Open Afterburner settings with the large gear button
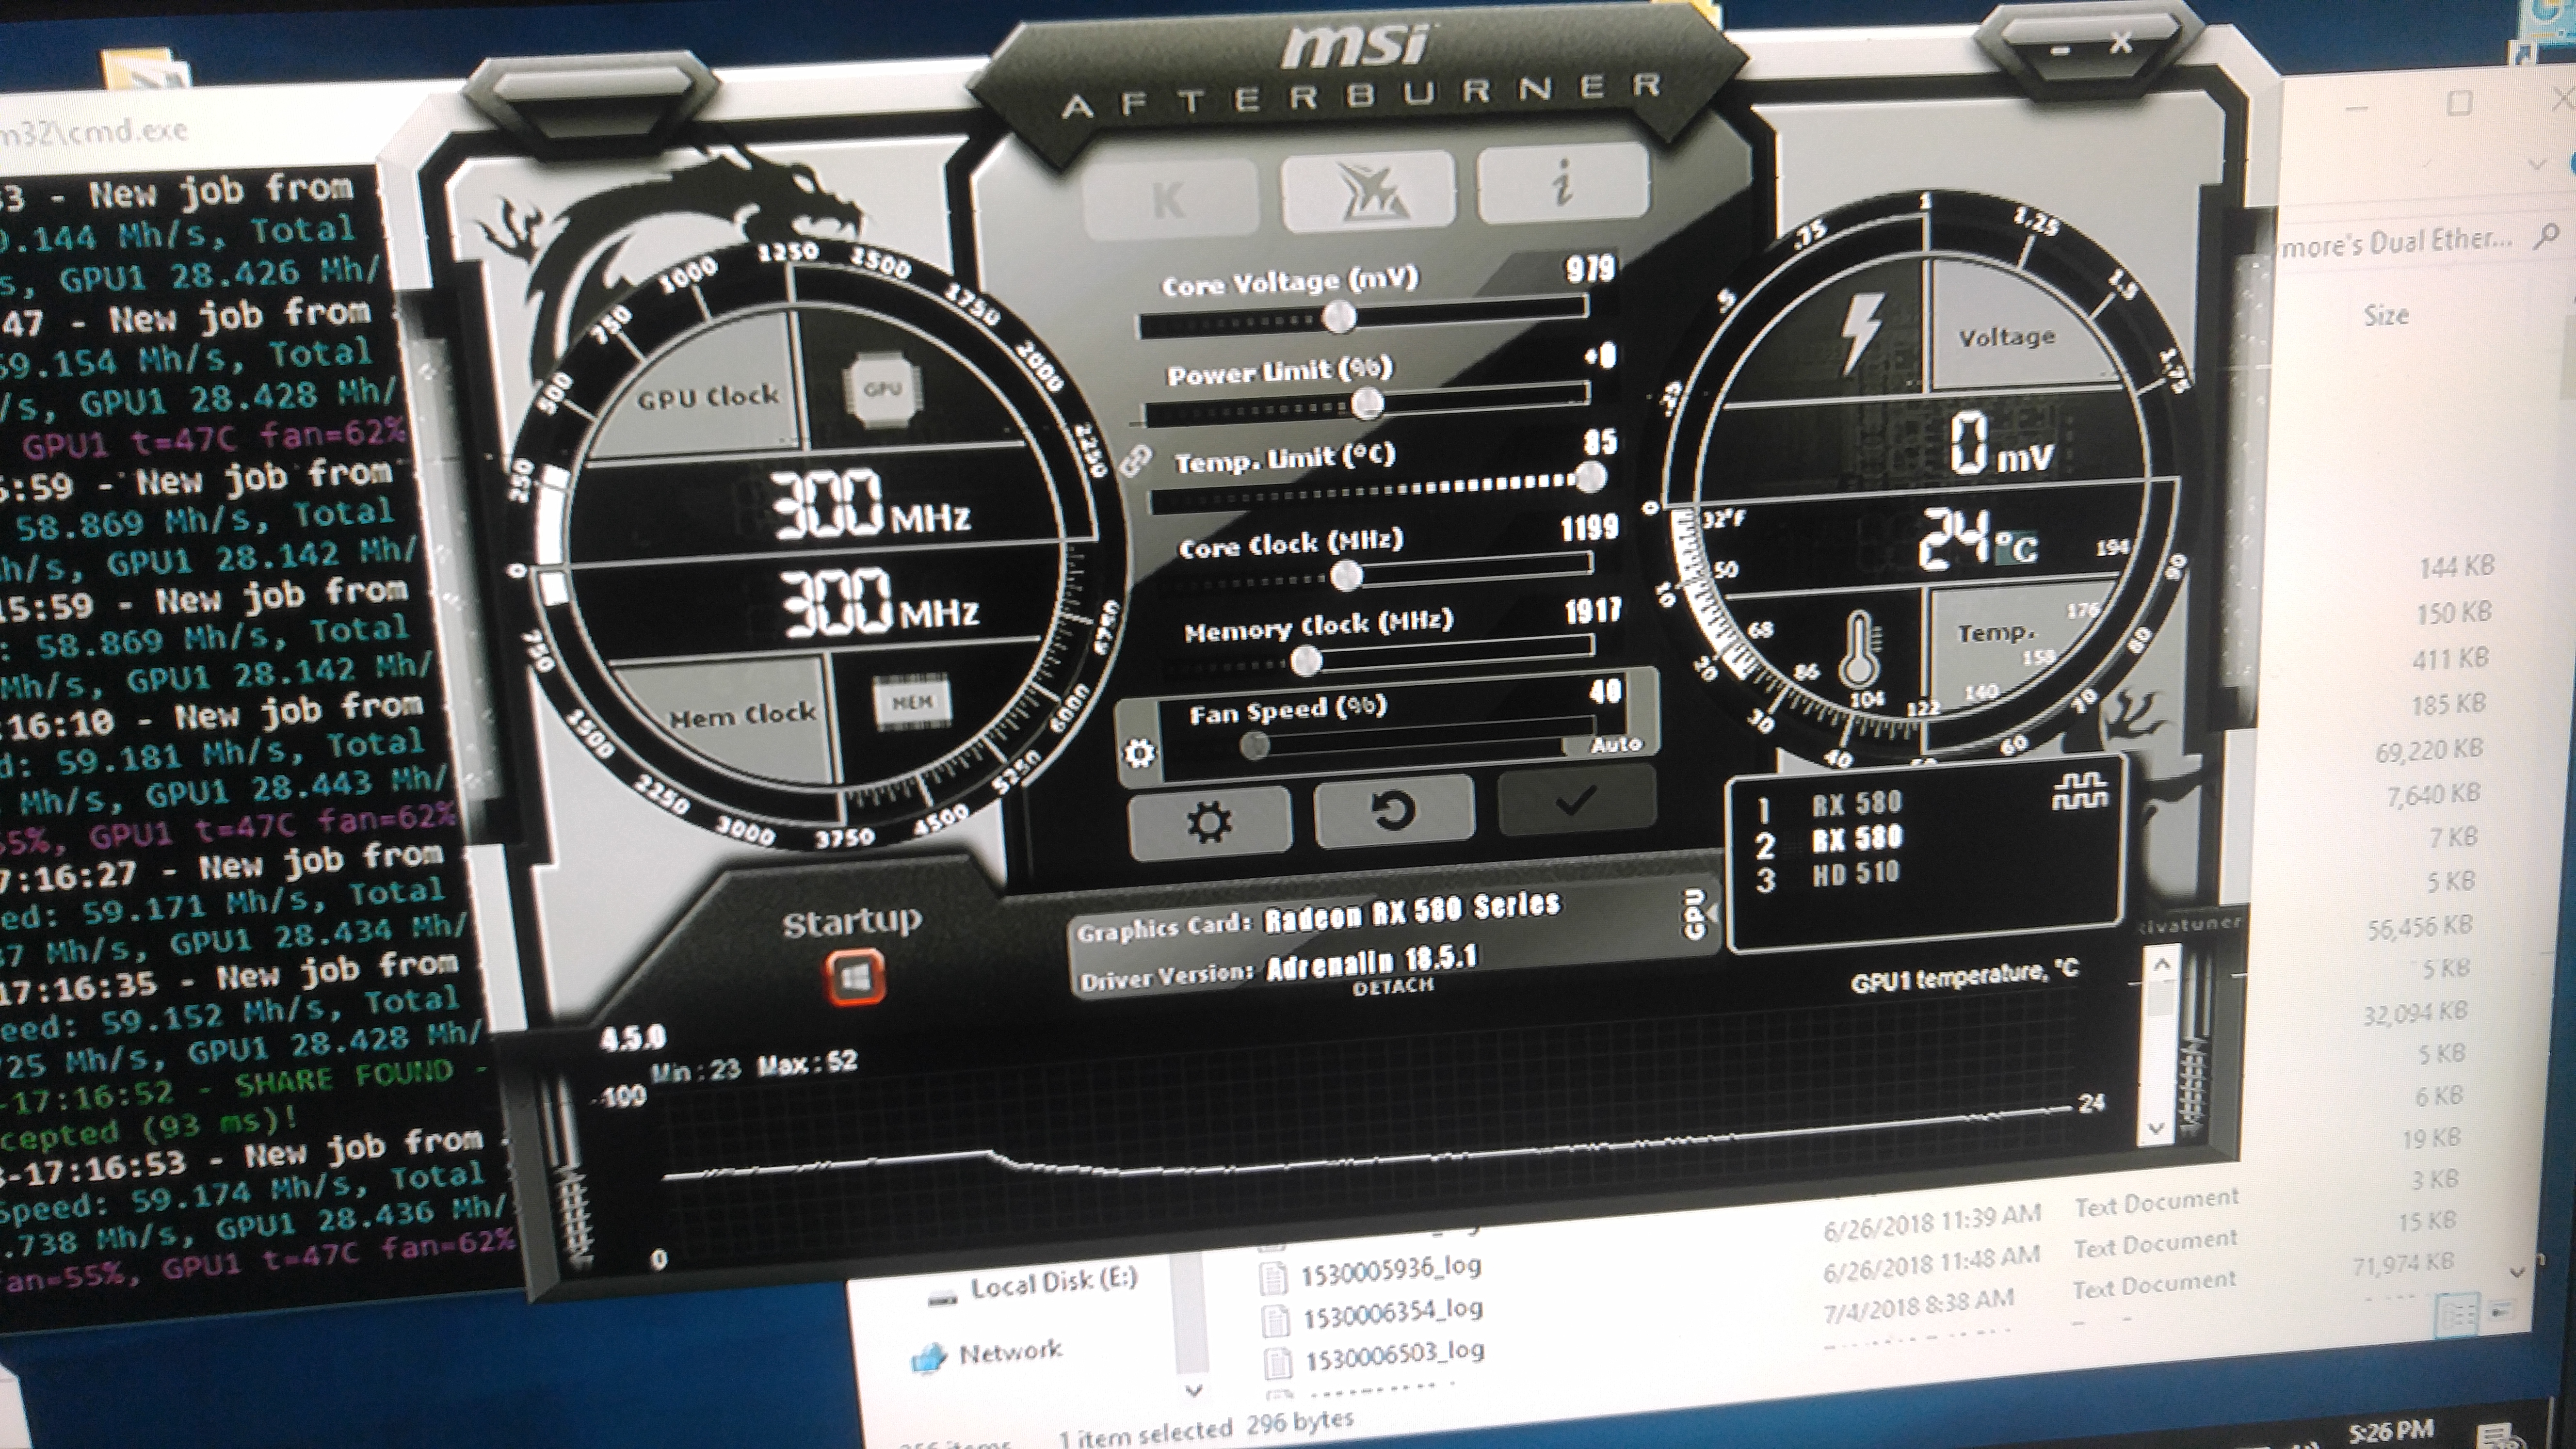The image size is (2576, 1449). click(1208, 822)
